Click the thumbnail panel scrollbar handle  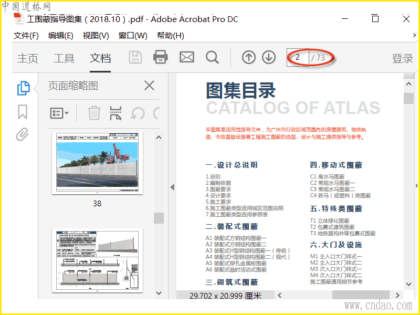click(x=159, y=218)
